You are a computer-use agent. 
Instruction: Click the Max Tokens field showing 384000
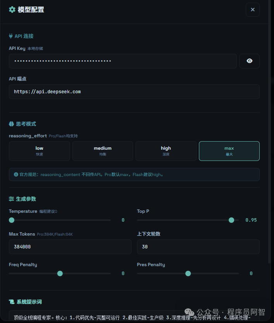70,247
